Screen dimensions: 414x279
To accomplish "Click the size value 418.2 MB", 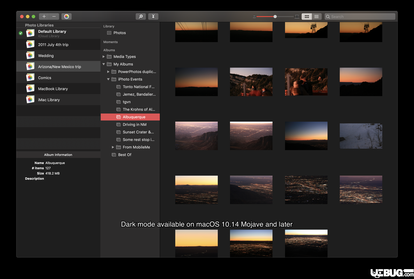I will tap(52, 173).
